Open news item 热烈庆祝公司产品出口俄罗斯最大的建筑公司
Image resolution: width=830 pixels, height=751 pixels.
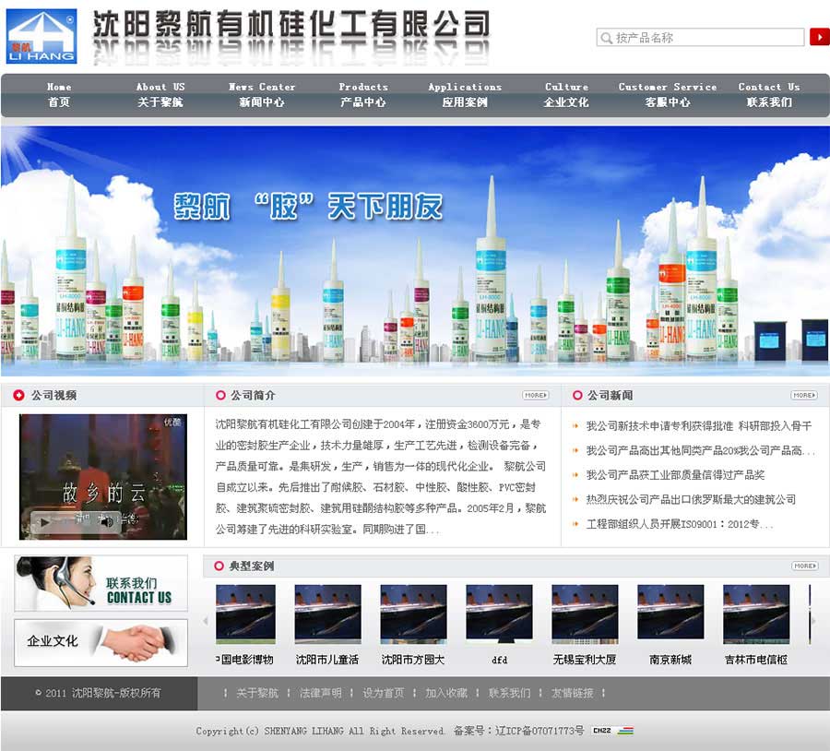tap(690, 499)
